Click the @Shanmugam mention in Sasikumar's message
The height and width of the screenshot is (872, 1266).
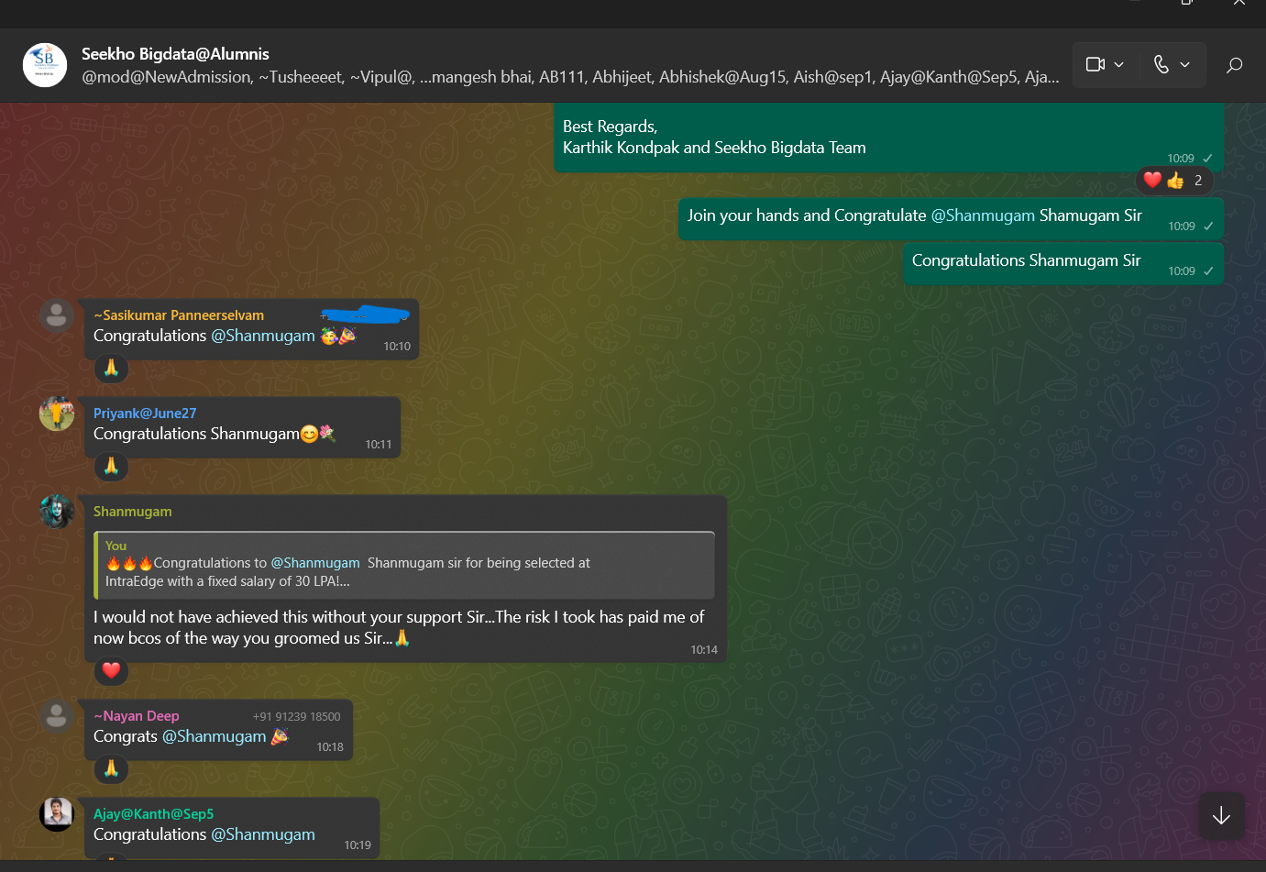pyautogui.click(x=263, y=336)
